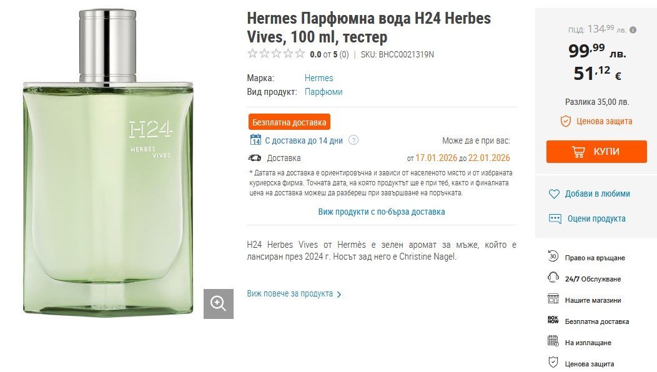The image size is (657, 372).
Task: Click the five-star rating row
Action: point(276,54)
